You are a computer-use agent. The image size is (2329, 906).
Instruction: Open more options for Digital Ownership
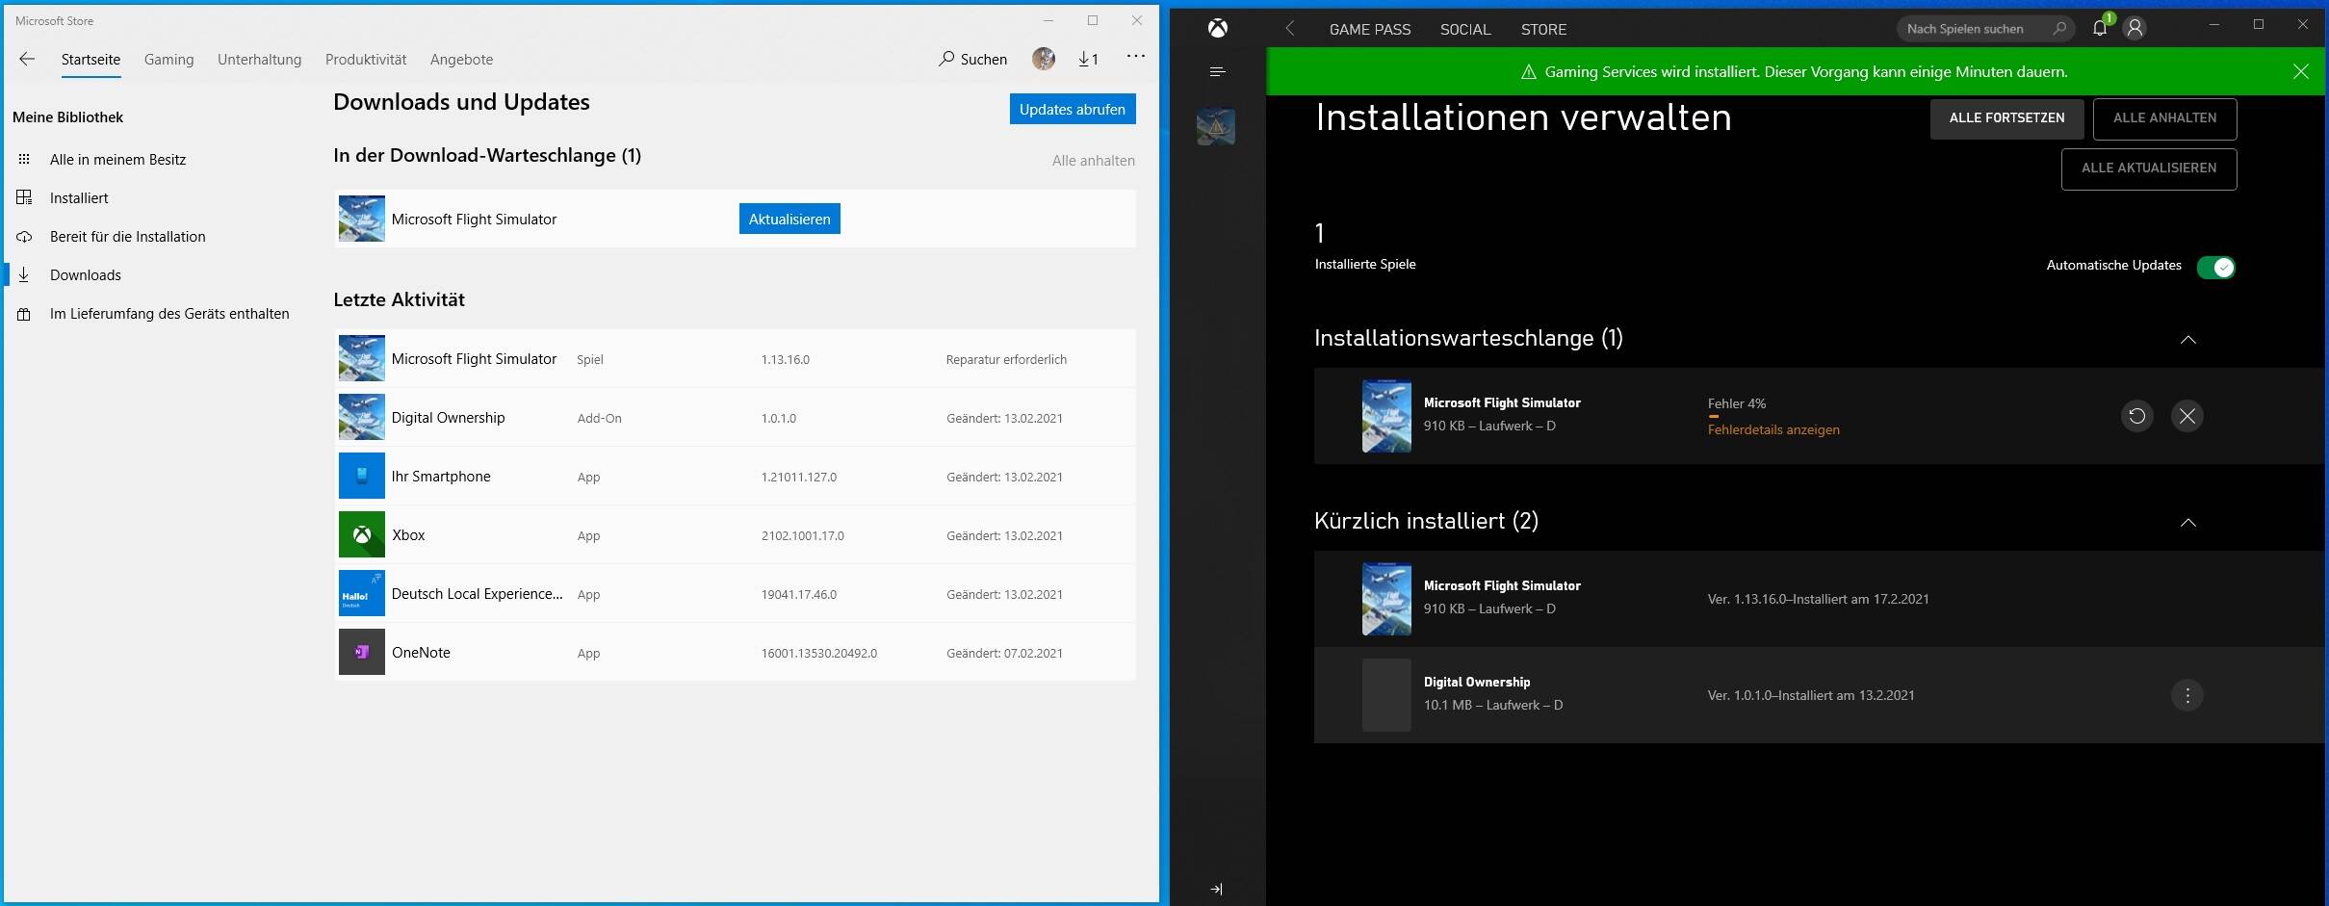coord(2187,695)
